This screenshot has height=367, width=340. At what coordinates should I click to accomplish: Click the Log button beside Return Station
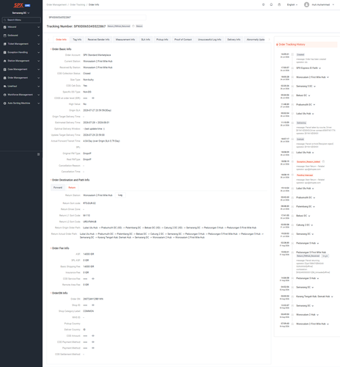coord(120,195)
